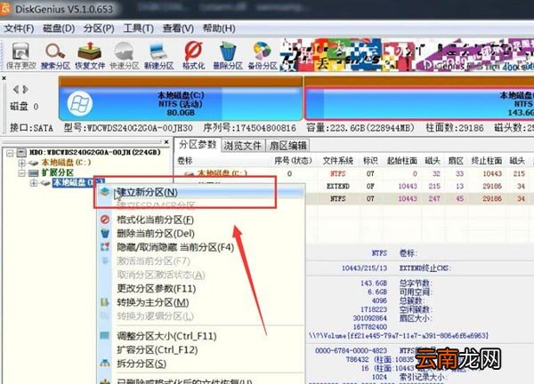Click the 格式化 format toolbar icon
The height and width of the screenshot is (384, 534).
[x=193, y=55]
